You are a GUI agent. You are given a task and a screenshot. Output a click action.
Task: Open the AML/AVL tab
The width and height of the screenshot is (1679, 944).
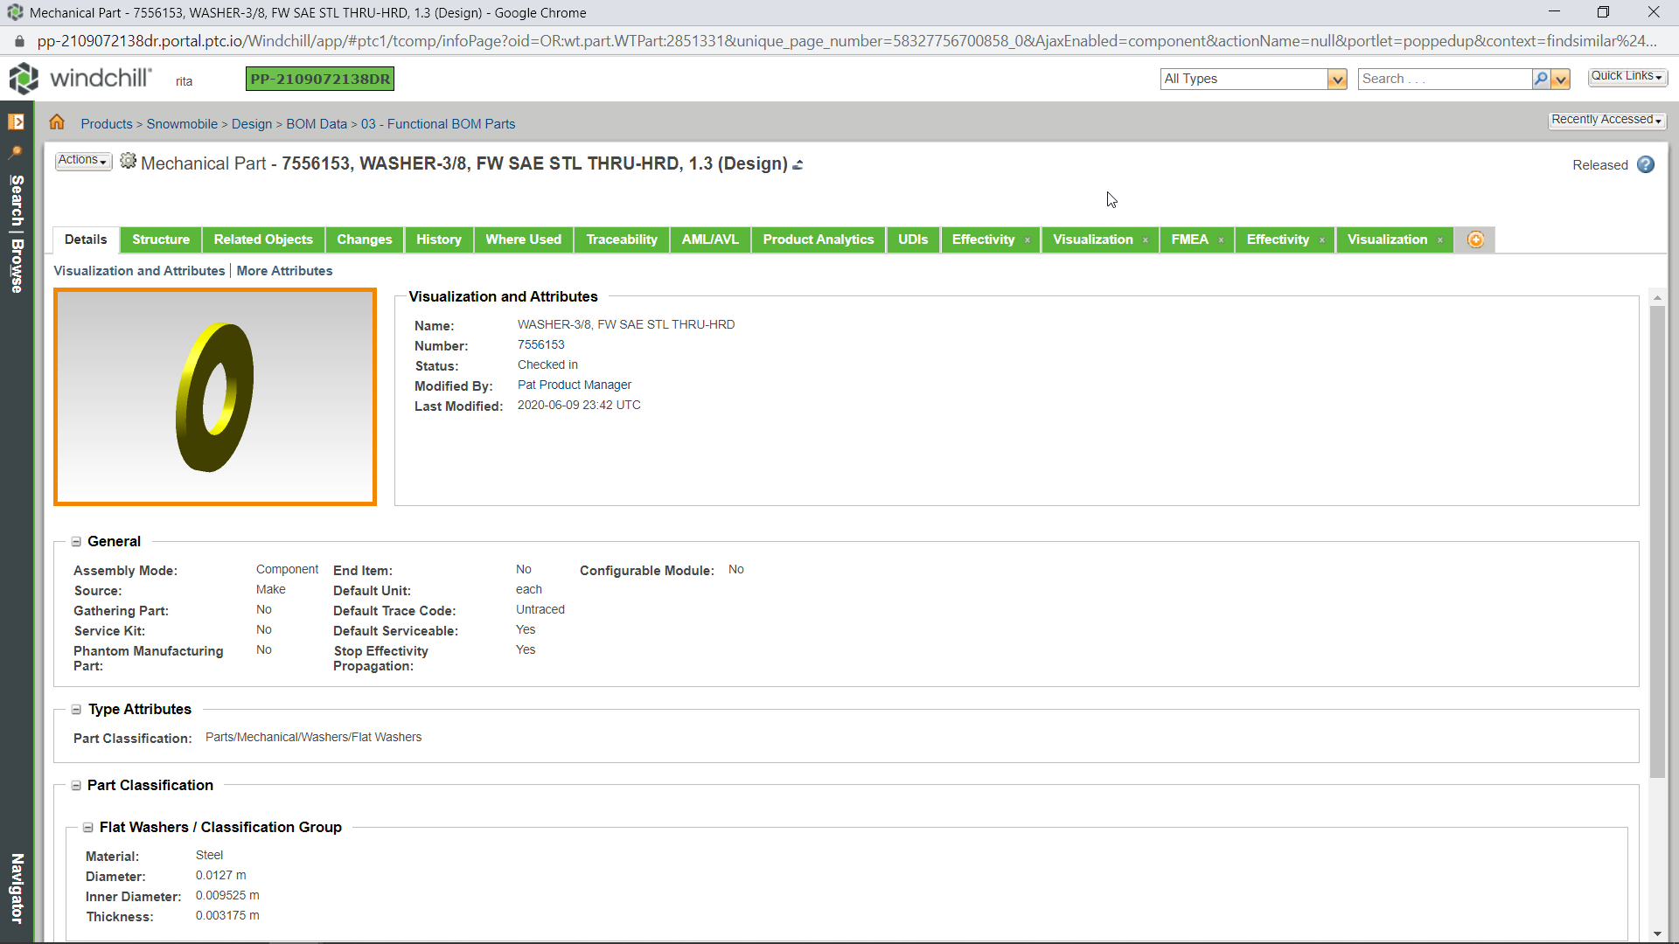pyautogui.click(x=710, y=239)
